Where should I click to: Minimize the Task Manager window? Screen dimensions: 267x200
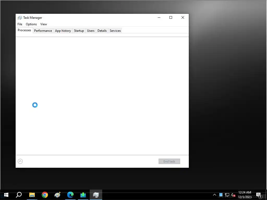pos(159,17)
